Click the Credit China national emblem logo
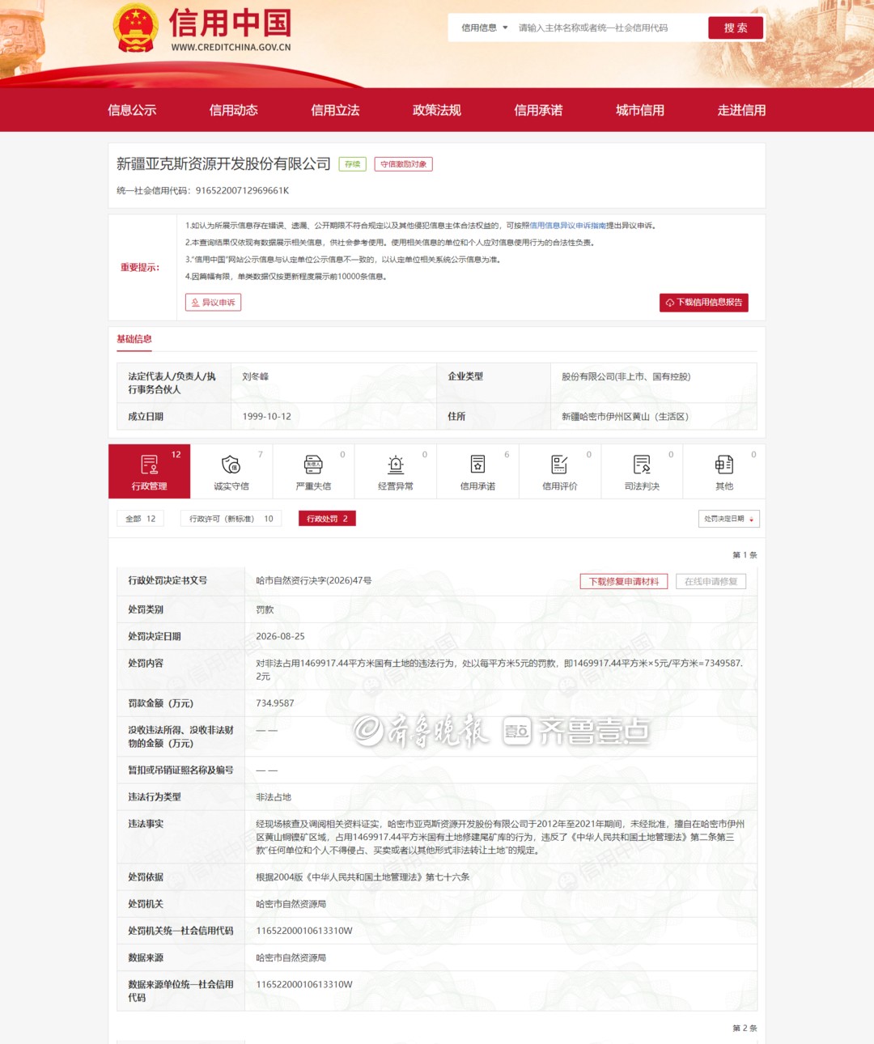 [135, 28]
